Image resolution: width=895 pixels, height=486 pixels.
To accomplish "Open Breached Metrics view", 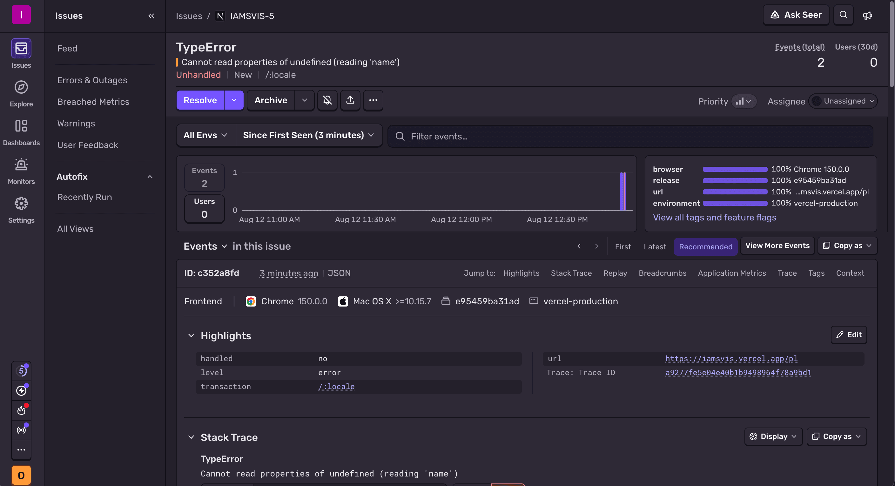I will 93,102.
